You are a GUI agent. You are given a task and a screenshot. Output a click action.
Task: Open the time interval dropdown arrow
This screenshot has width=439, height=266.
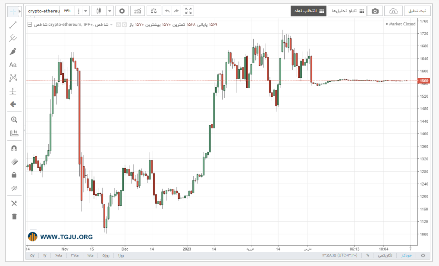tap(86, 11)
